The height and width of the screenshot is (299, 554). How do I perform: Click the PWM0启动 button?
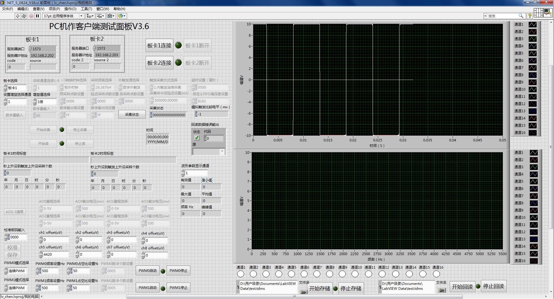148,271
